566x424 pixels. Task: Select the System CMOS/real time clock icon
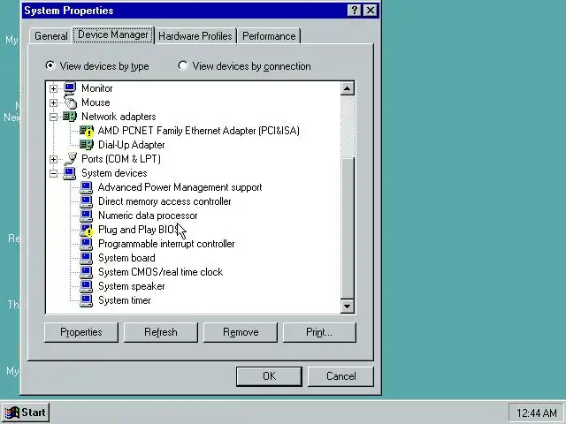[87, 272]
